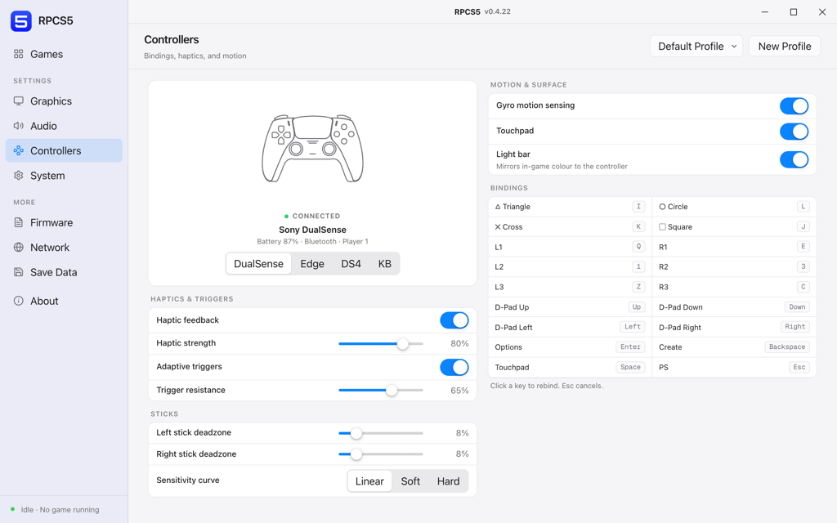Rebind D-Pad Up key

pos(636,307)
